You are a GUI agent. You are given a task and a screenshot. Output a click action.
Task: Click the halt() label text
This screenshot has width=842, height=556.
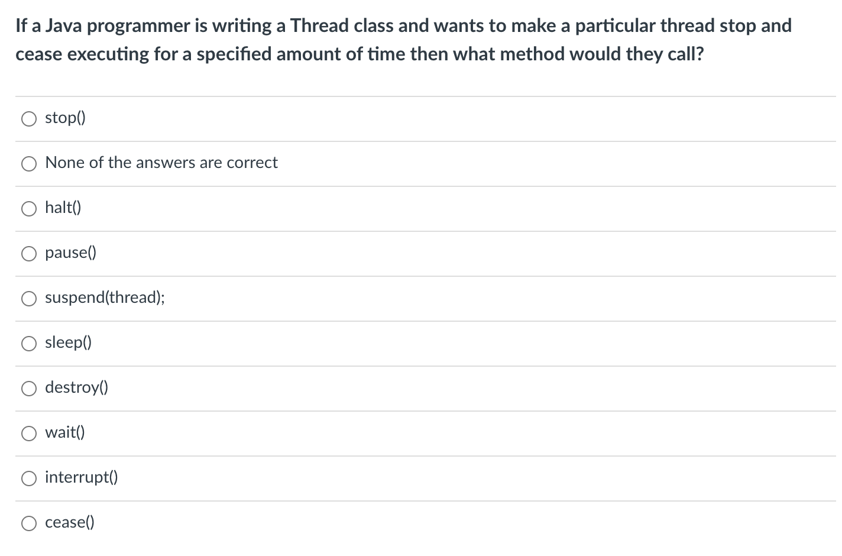coord(63,208)
